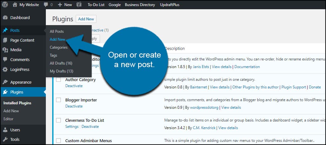Open All Posts in Posts submenu
This screenshot has height=145, width=326.
(57, 31)
